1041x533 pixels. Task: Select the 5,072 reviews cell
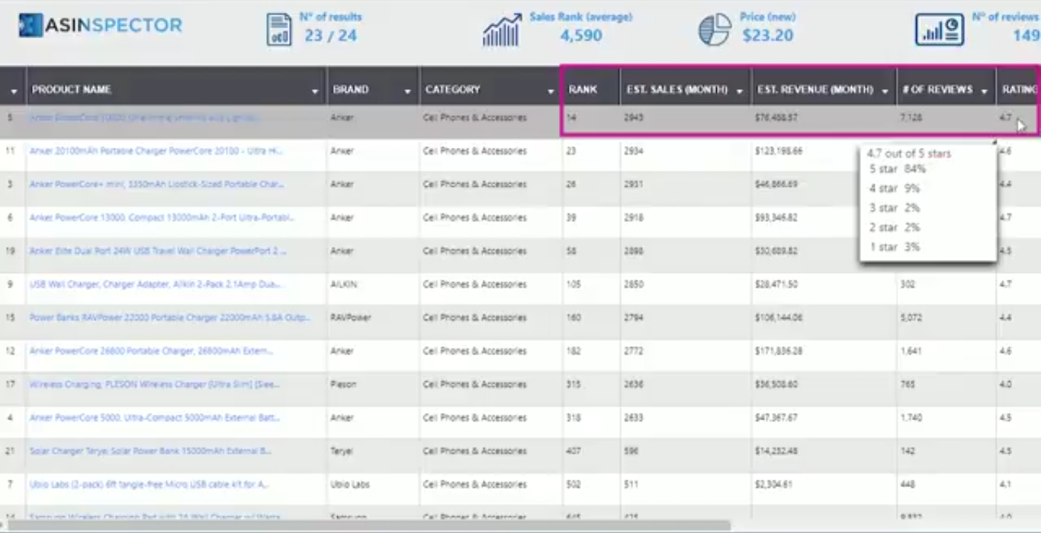point(911,317)
